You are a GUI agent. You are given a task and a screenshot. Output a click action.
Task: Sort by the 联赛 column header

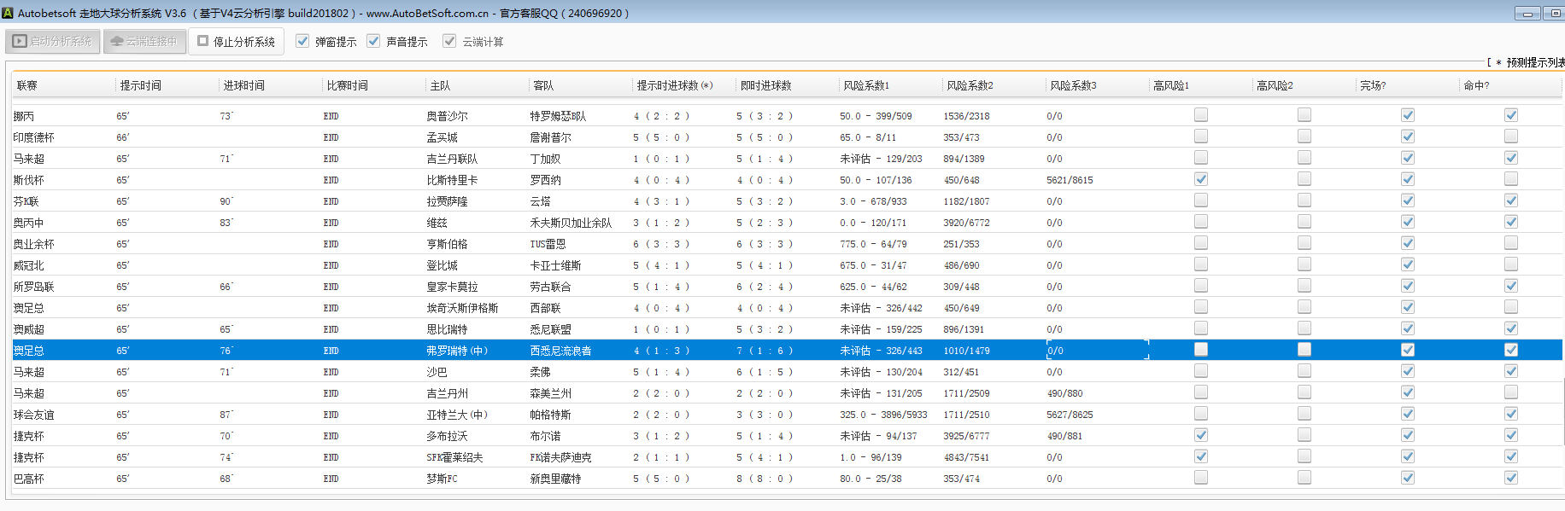click(27, 85)
